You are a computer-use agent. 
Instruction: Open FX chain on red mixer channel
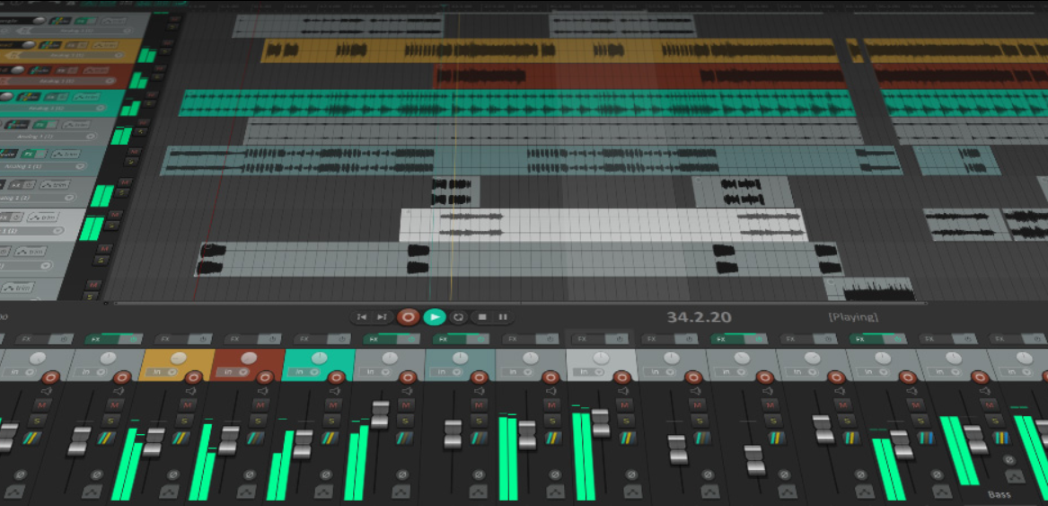[x=242, y=339]
